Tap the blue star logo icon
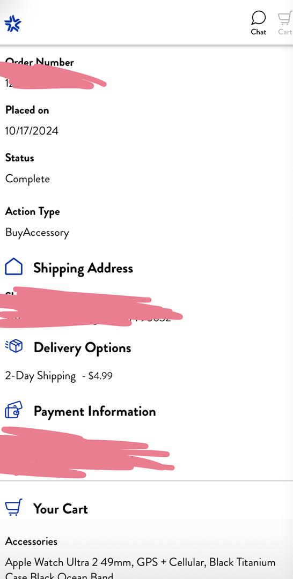The height and width of the screenshot is (579, 293). point(12,24)
